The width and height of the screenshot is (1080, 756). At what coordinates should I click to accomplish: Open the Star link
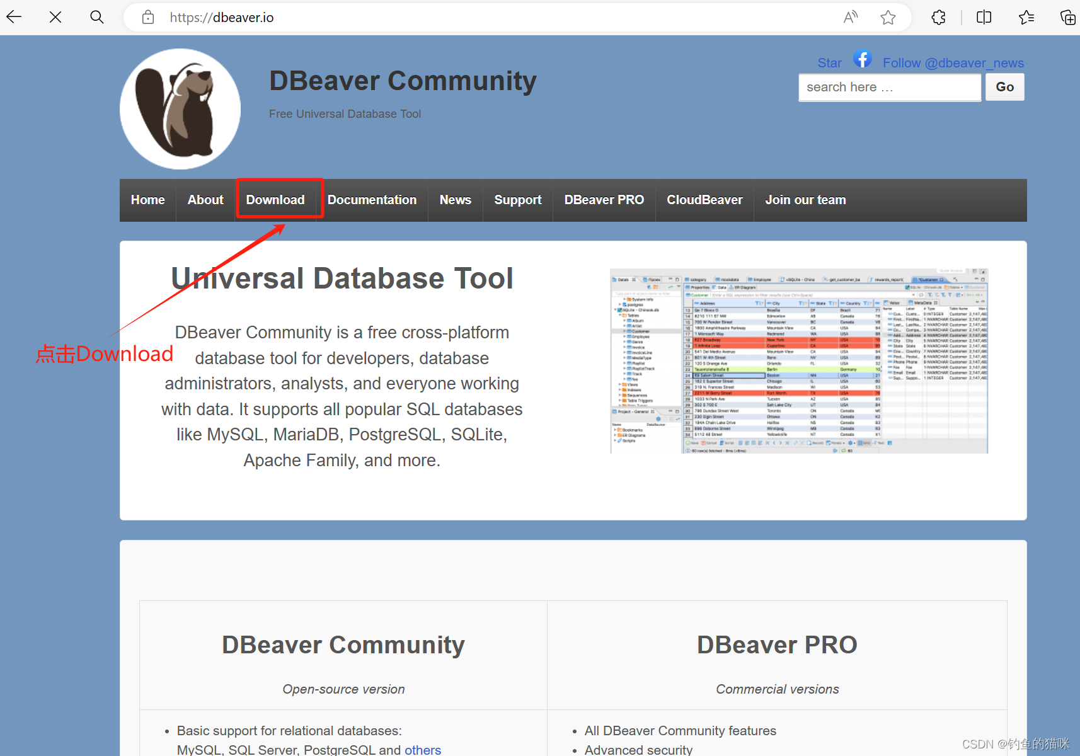829,63
